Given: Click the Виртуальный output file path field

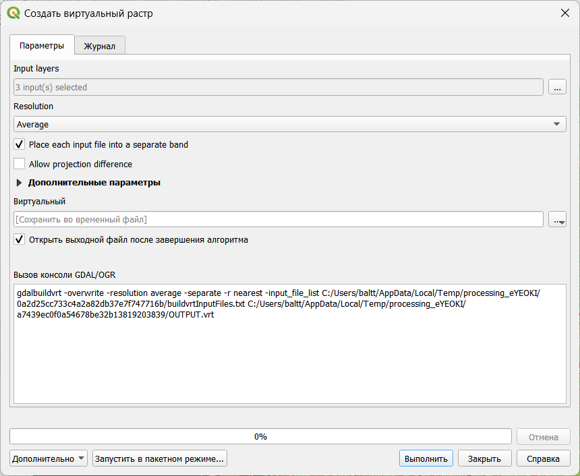Looking at the screenshot, I should coord(278,220).
